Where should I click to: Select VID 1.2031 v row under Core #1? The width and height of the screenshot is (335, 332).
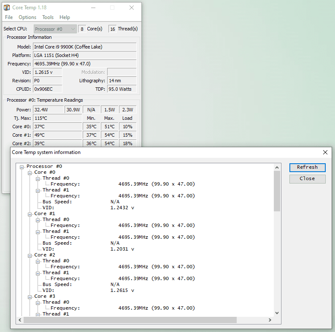pos(88,249)
